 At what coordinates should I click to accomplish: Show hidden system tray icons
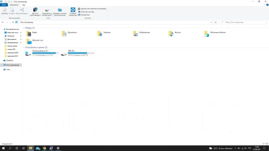pyautogui.click(x=235, y=148)
